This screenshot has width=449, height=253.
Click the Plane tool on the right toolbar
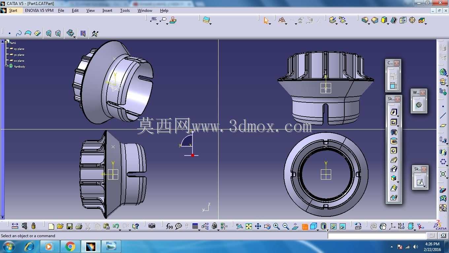coord(443,125)
